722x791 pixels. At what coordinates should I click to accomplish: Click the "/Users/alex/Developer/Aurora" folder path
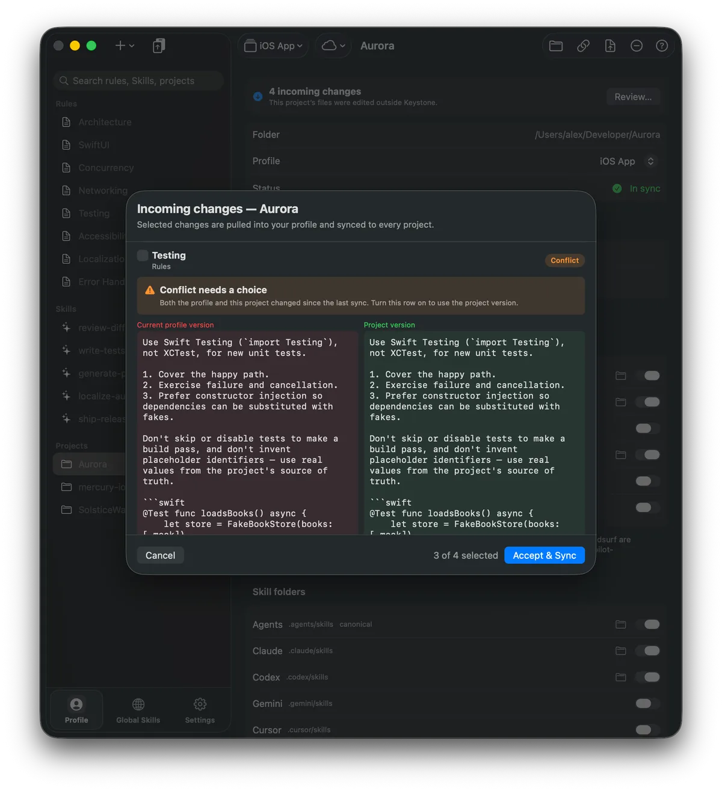[597, 135]
